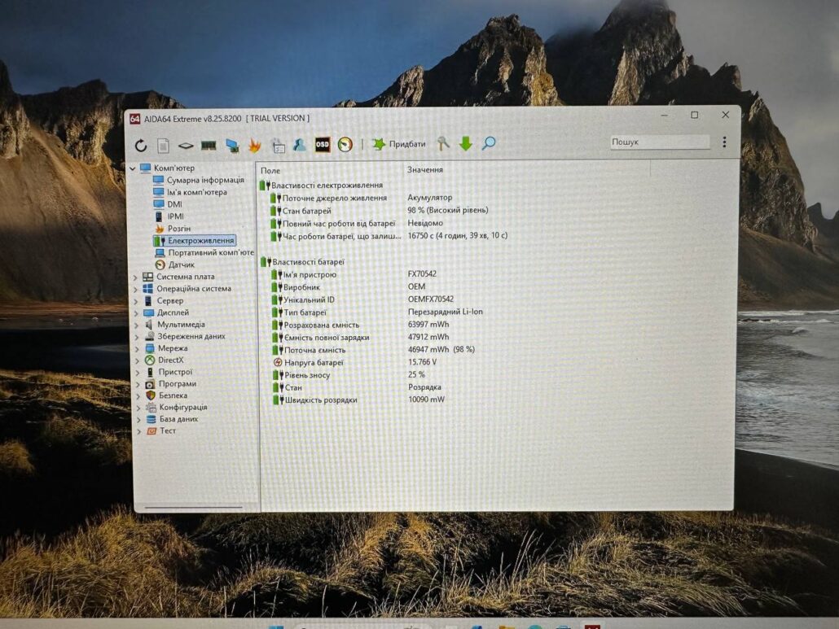
Task: Click the Refresh arrow toolbar icon
Action: point(141,146)
